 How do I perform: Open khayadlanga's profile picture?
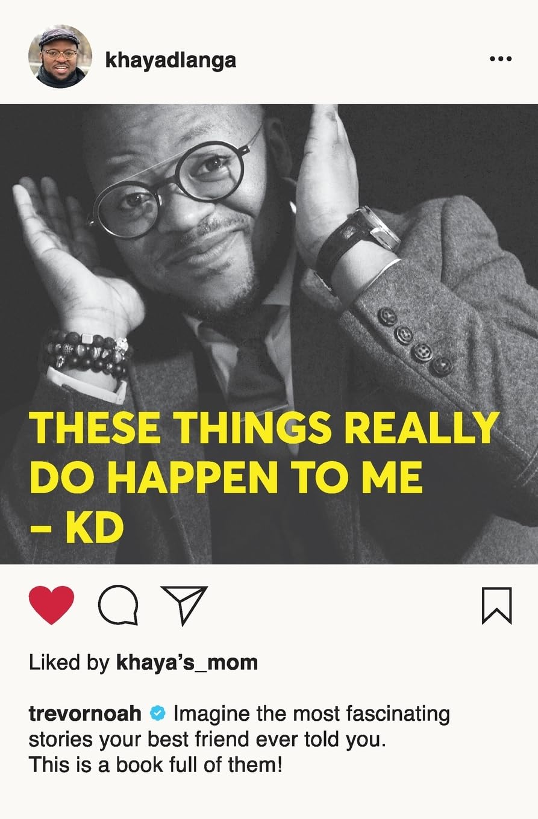coord(60,57)
